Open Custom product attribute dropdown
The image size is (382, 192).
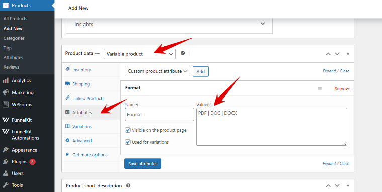click(x=157, y=71)
